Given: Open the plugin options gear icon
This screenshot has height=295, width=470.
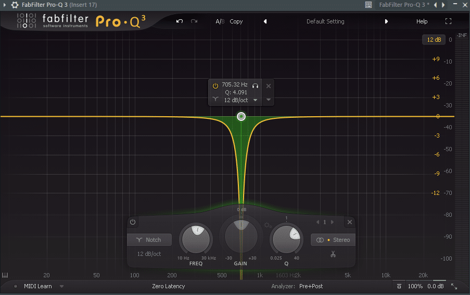Looking at the screenshot, I should (x=15, y=5).
